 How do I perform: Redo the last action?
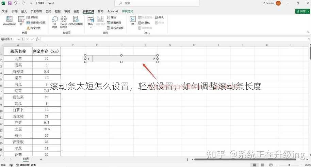coord(23,3)
